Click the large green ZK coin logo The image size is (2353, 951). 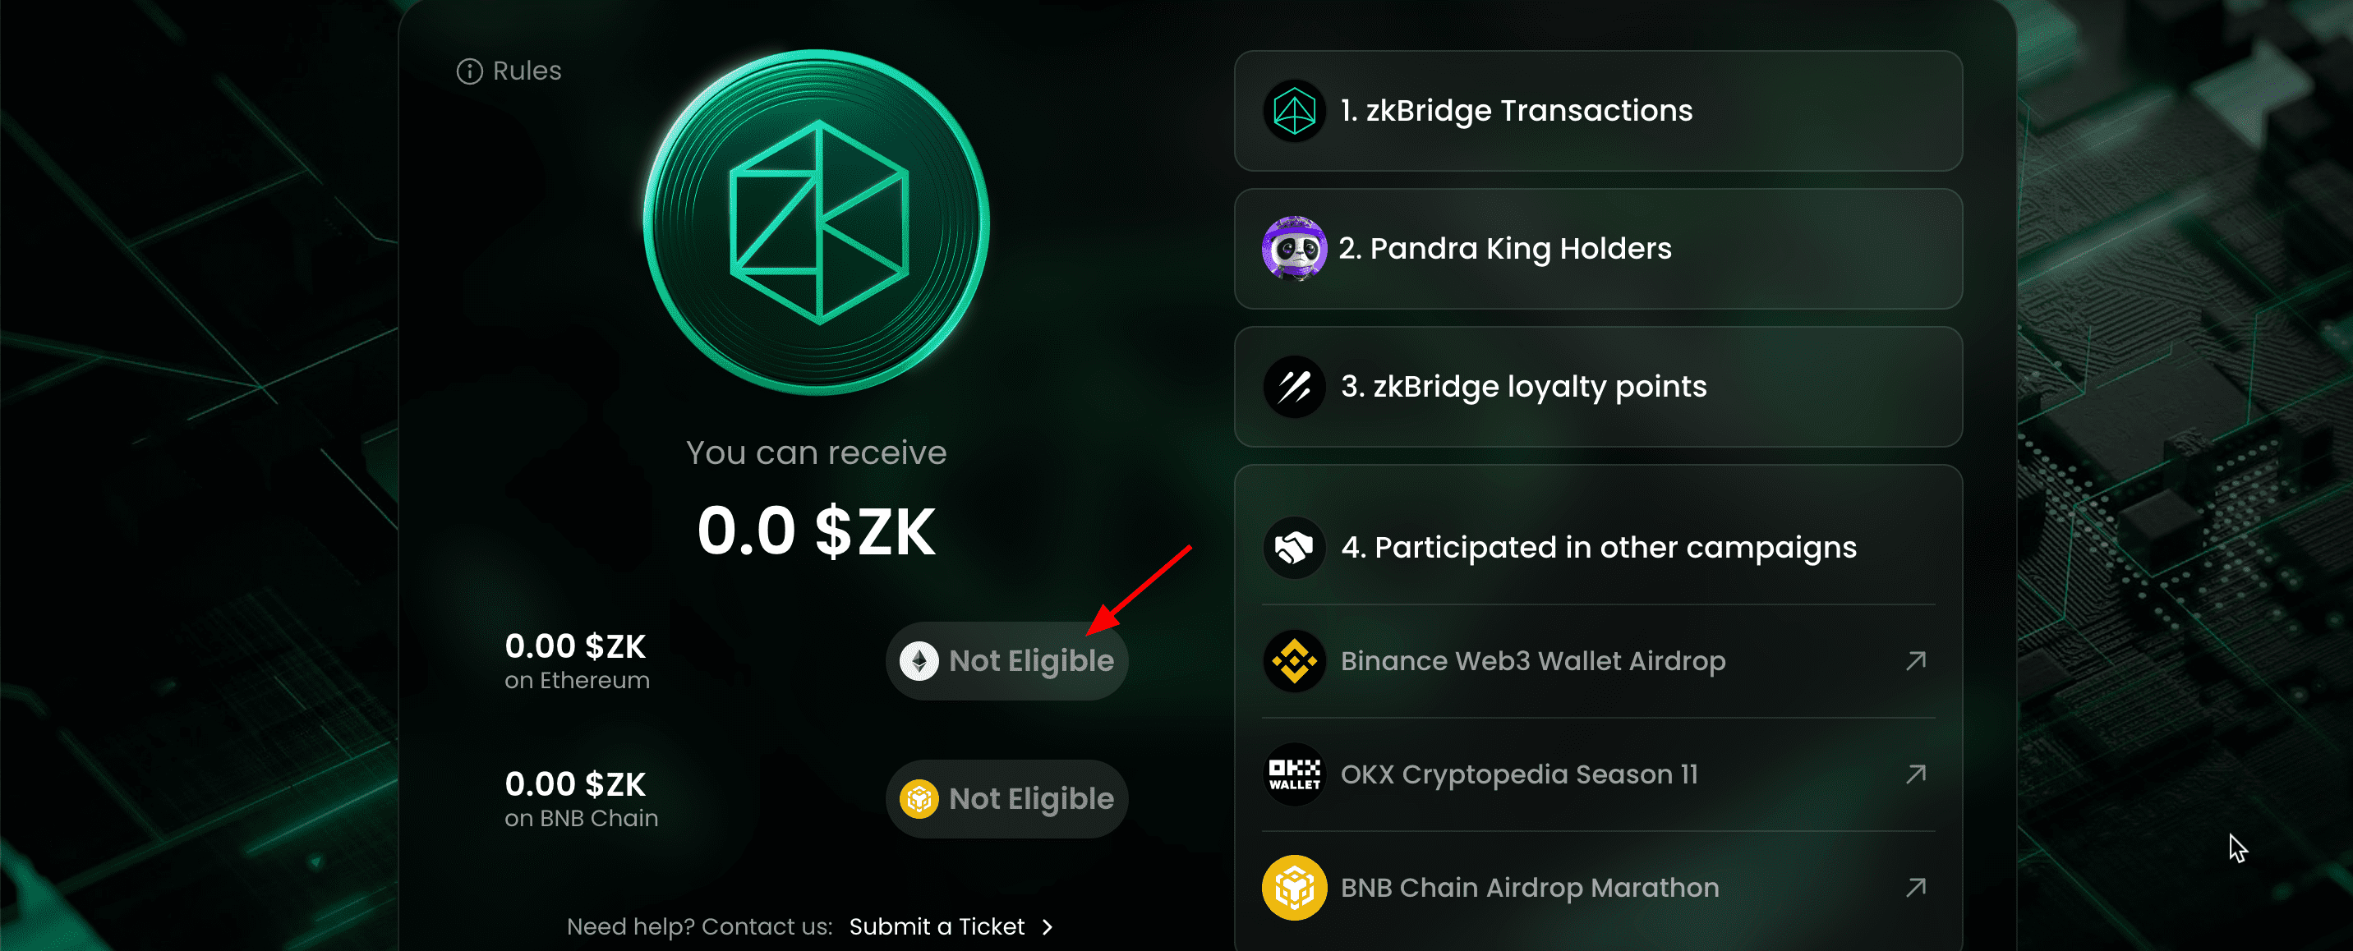pos(817,223)
